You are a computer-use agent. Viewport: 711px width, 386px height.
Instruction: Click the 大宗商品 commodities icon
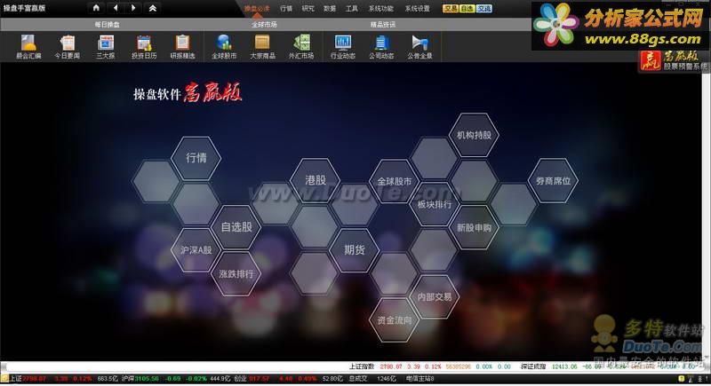pyautogui.click(x=262, y=47)
